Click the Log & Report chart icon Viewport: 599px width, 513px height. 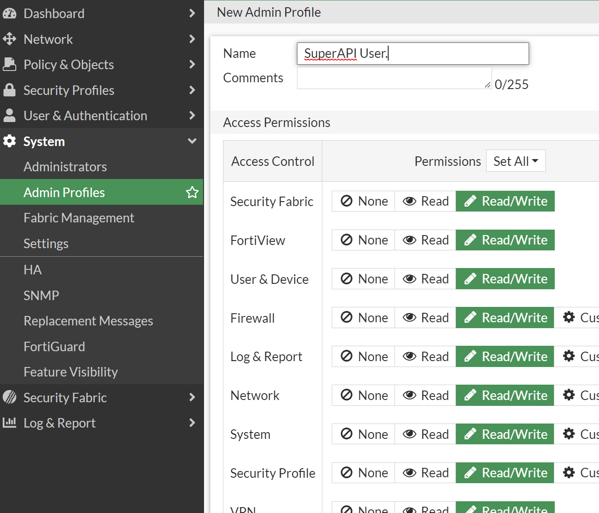pos(9,423)
